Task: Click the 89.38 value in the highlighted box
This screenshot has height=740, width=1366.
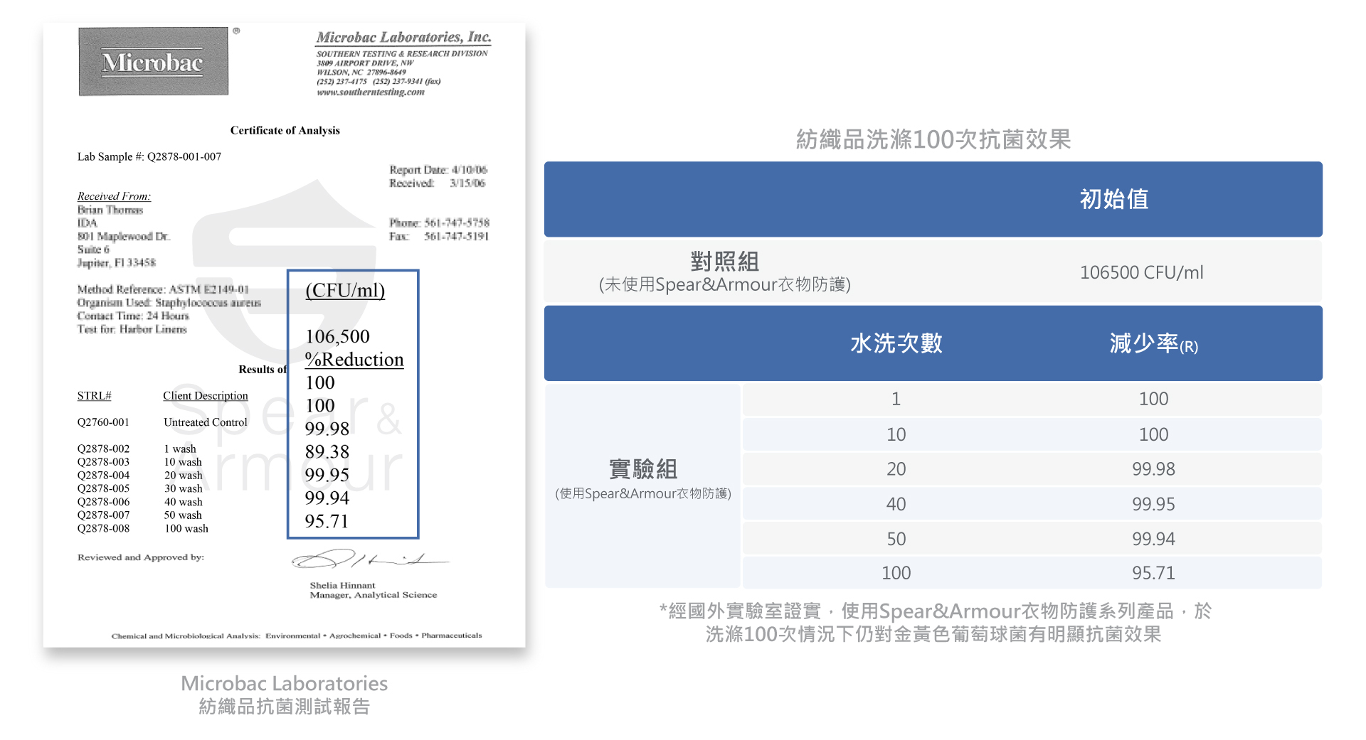Action: [327, 452]
